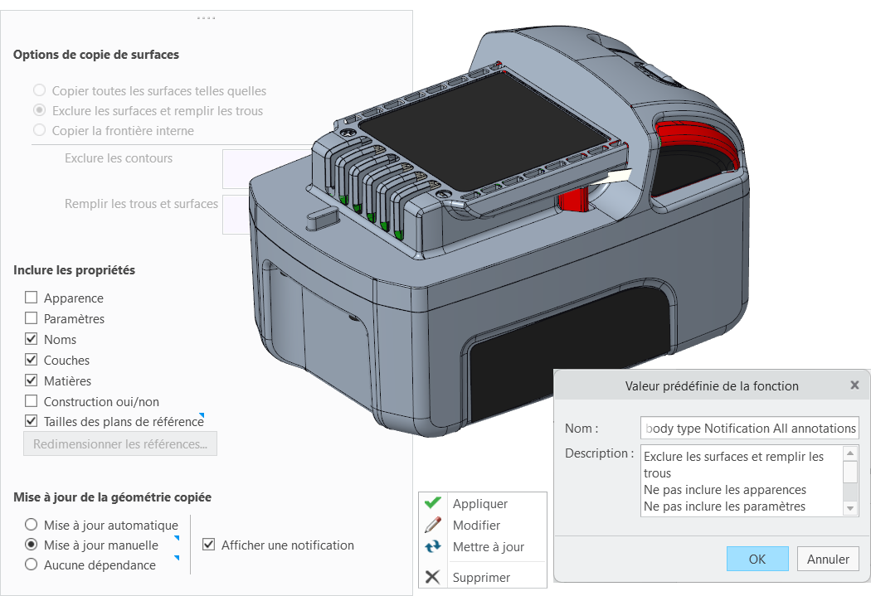871x596 pixels.
Task: Click the Mise à jour de la géométrie copiée heading
Action: (x=112, y=497)
